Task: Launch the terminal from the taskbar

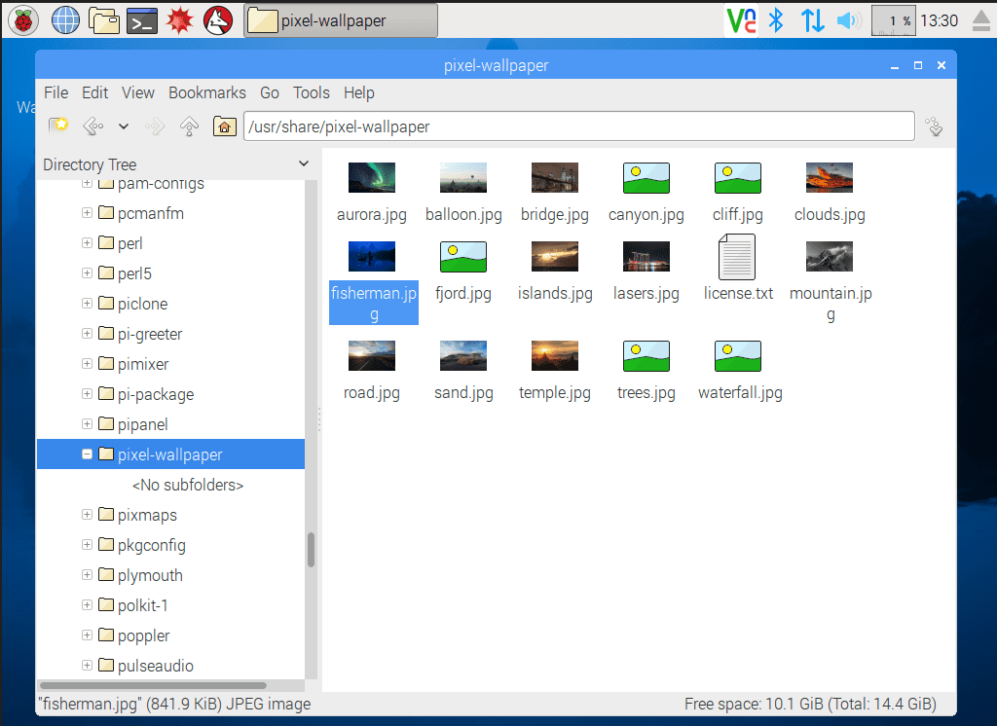Action: [x=142, y=19]
